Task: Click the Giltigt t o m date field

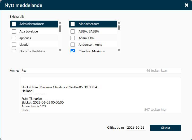Action: point(136,128)
